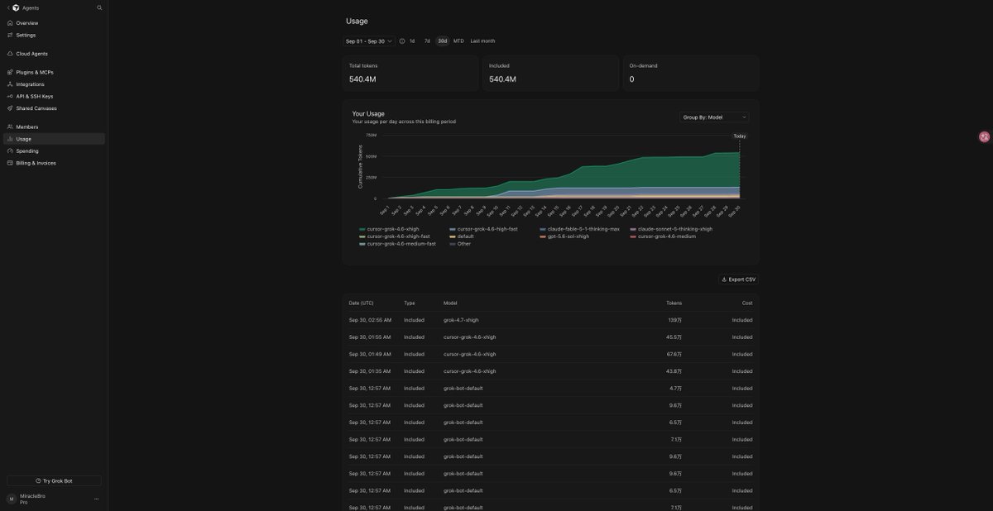Viewport: 993px width, 511px height.
Task: Click the MiracleBro profile avatar
Action: 12,499
